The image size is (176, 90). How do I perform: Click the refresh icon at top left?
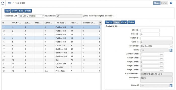click(x=3, y=3)
